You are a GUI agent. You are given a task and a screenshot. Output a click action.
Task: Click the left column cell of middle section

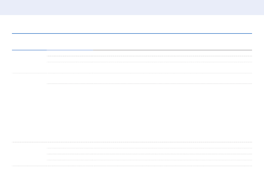point(29,108)
